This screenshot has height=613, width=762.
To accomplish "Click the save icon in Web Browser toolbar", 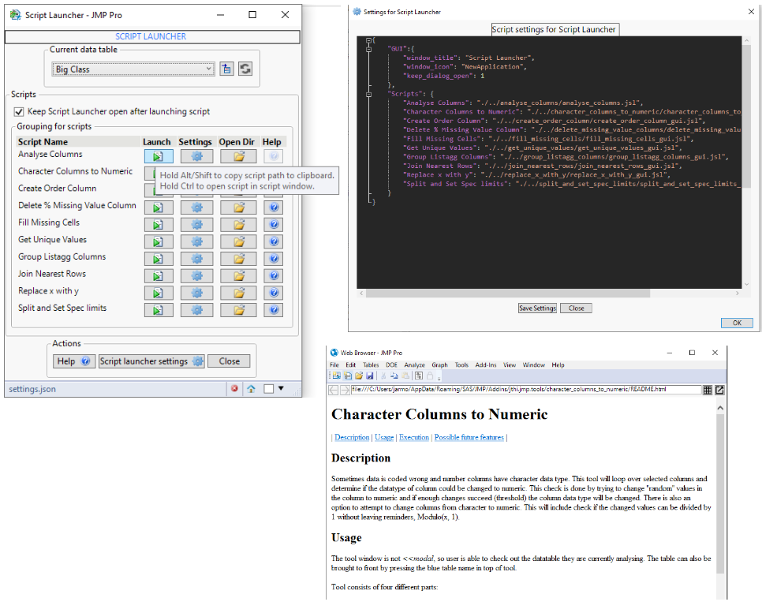I will [x=369, y=376].
